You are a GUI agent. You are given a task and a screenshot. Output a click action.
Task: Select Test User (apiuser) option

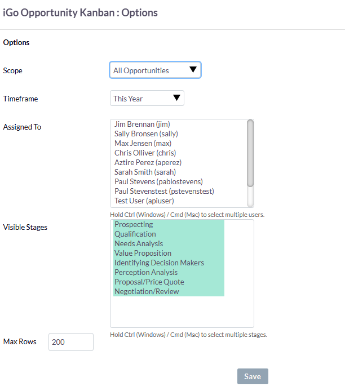point(144,201)
